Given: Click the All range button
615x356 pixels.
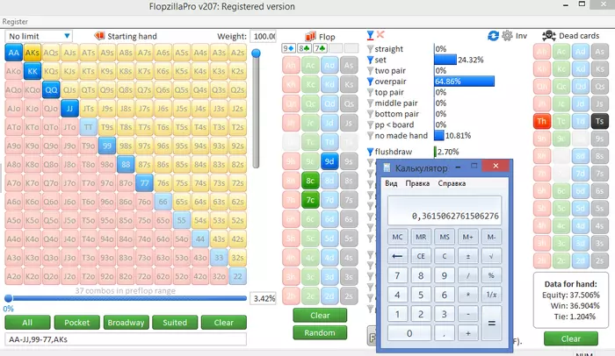Looking at the screenshot, I should click(27, 323).
